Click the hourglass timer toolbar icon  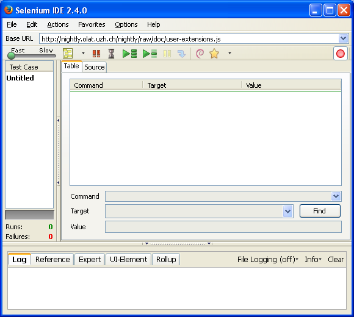[x=111, y=54]
